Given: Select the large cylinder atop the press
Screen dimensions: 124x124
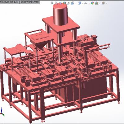Looking at the screenshot, I should click(x=60, y=15).
